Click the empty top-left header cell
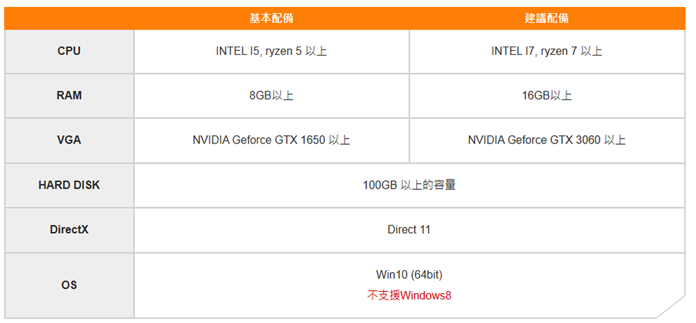The height and width of the screenshot is (323, 696). 69,18
